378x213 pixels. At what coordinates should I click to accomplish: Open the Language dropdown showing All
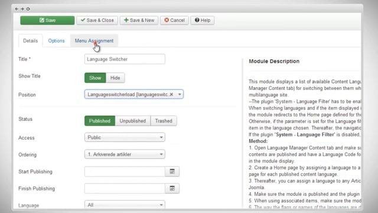coord(125,205)
